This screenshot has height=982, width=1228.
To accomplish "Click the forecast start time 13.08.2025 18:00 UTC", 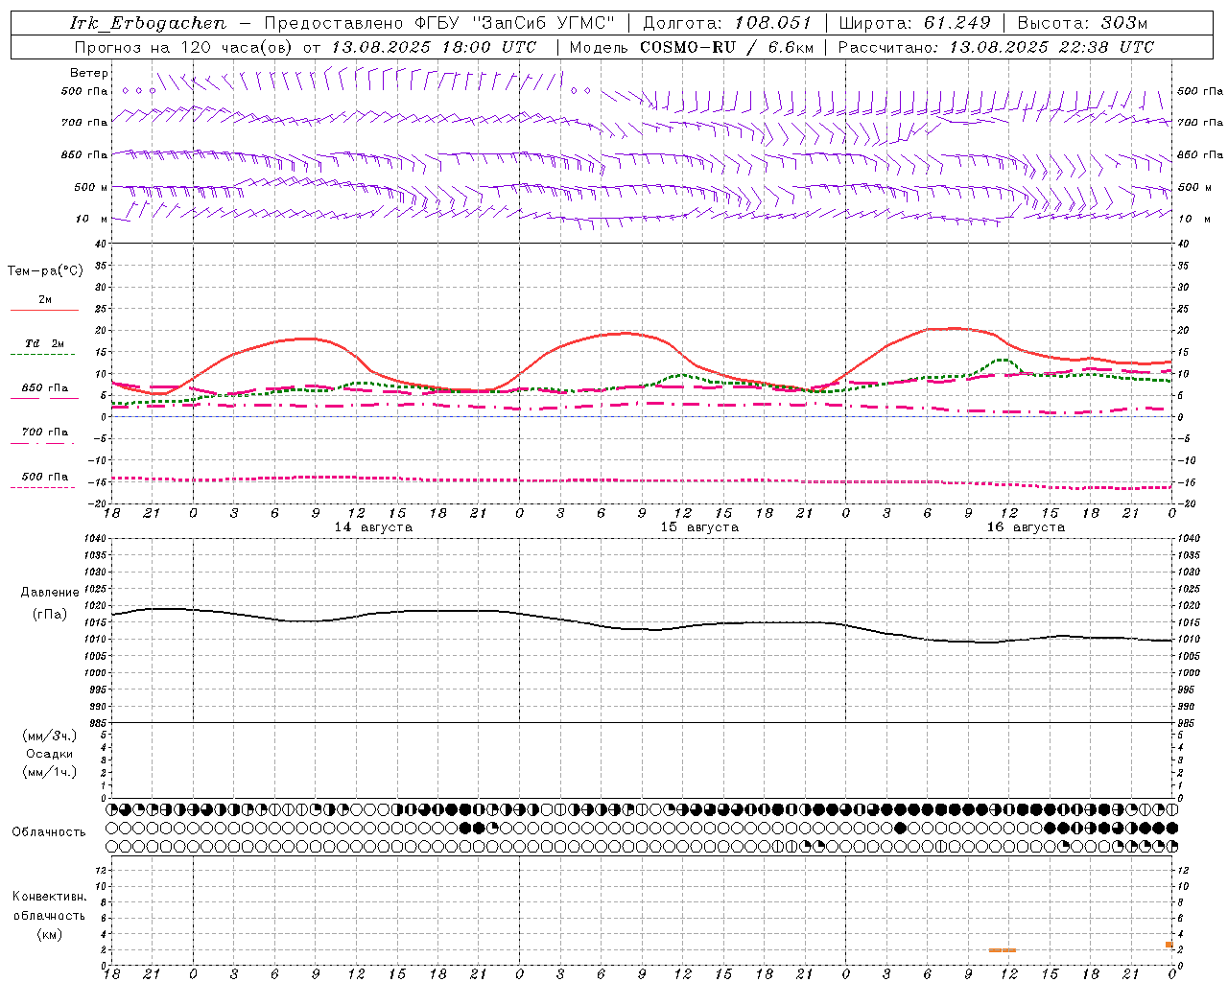I will (x=434, y=47).
